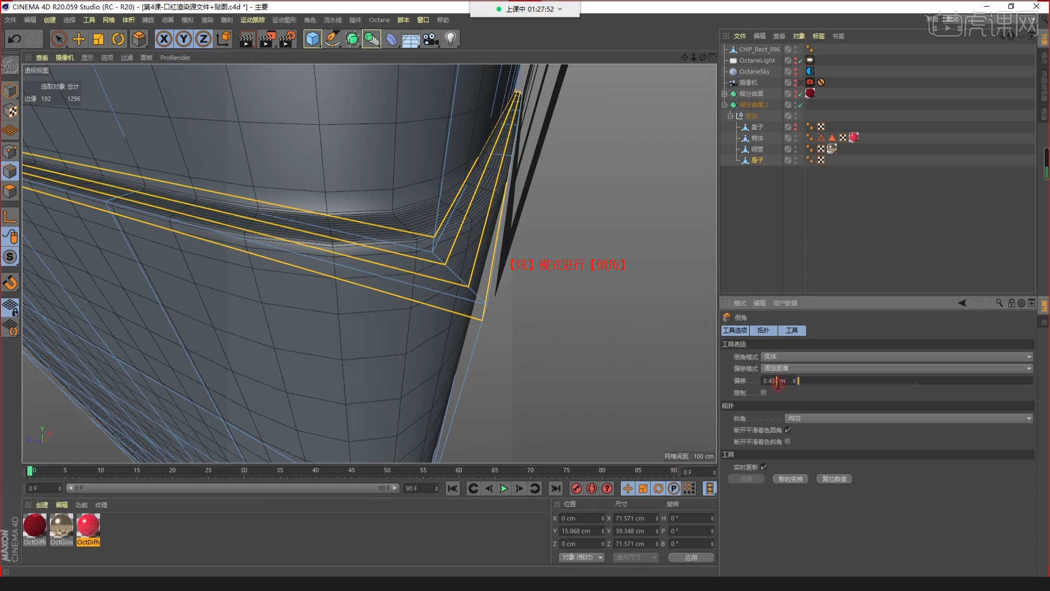Enable the Snap magnet tool
The height and width of the screenshot is (591, 1050).
(x=10, y=283)
